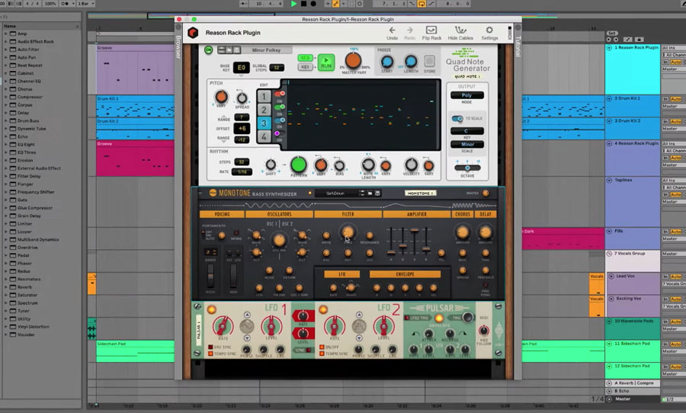
Task: Click the KEY button
Action: (x=305, y=67)
